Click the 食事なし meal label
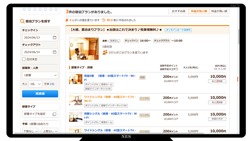 [x=115, y=41]
